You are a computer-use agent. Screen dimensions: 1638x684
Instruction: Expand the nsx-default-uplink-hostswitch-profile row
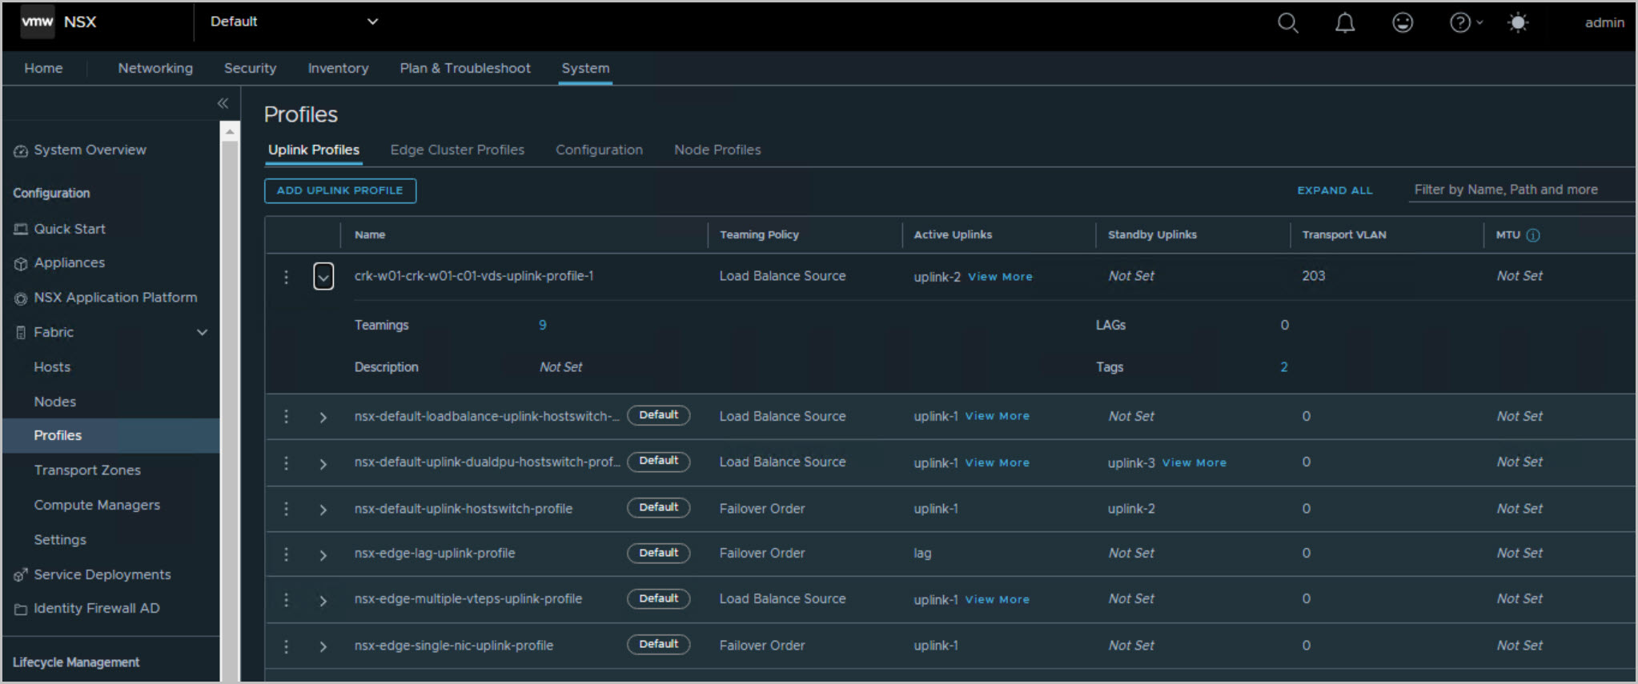[323, 510]
